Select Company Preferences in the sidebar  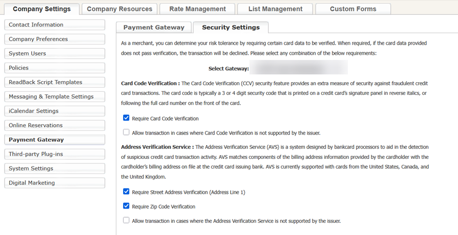54,39
